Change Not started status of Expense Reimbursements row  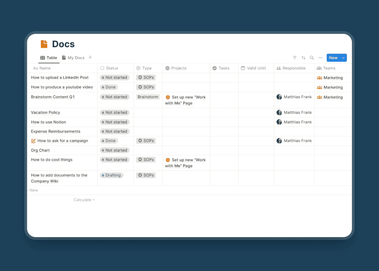pos(115,131)
